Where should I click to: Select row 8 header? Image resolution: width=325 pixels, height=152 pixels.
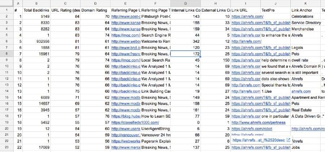(6, 54)
